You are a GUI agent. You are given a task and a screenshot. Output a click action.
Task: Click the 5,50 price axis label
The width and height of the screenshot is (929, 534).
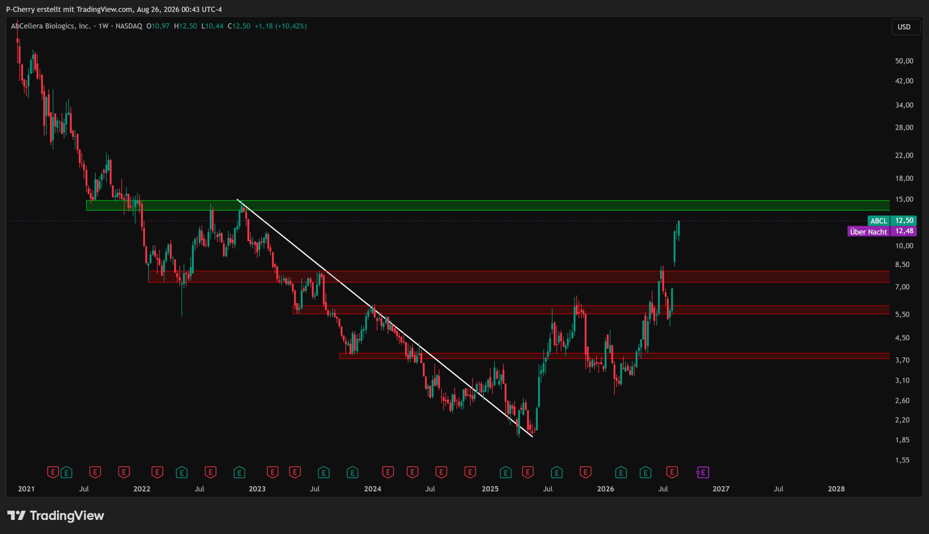click(x=902, y=315)
